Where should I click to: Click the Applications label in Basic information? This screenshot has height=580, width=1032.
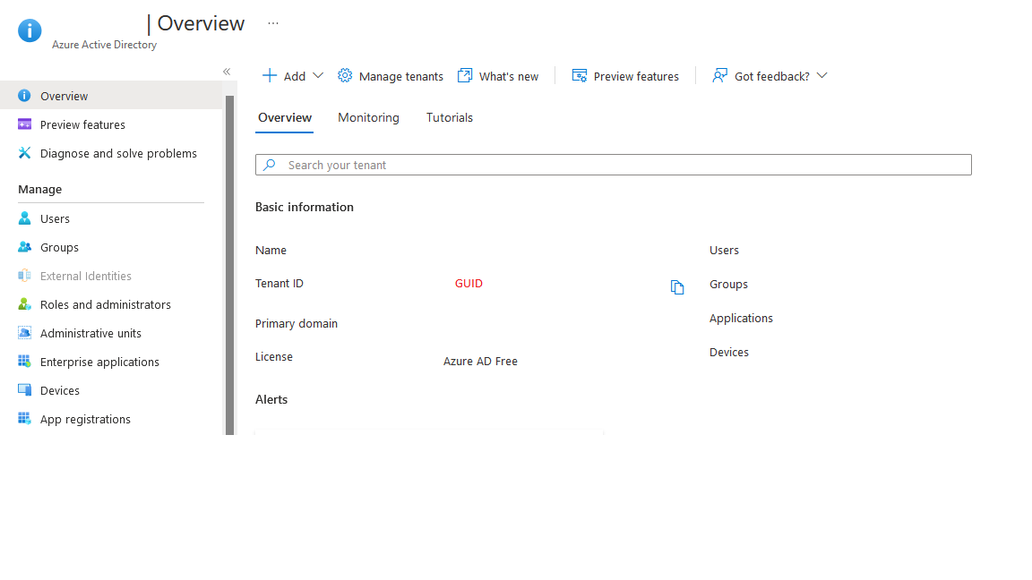click(x=741, y=319)
